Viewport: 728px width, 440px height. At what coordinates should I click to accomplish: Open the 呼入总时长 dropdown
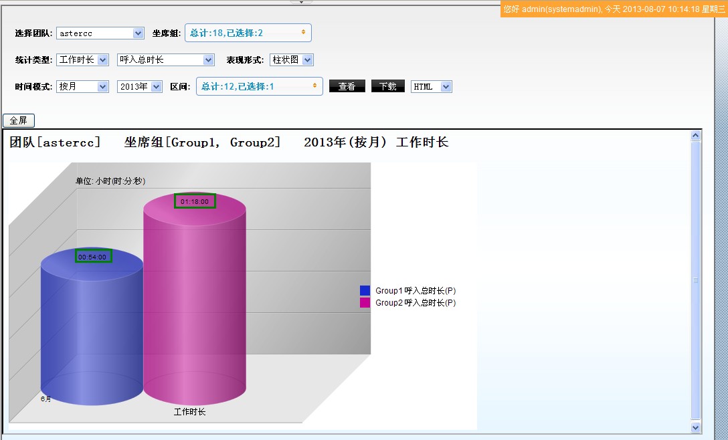pyautogui.click(x=165, y=60)
